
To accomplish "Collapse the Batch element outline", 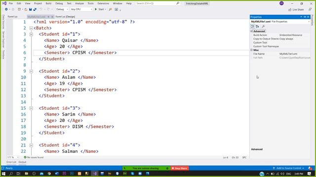I will [x=31, y=28].
